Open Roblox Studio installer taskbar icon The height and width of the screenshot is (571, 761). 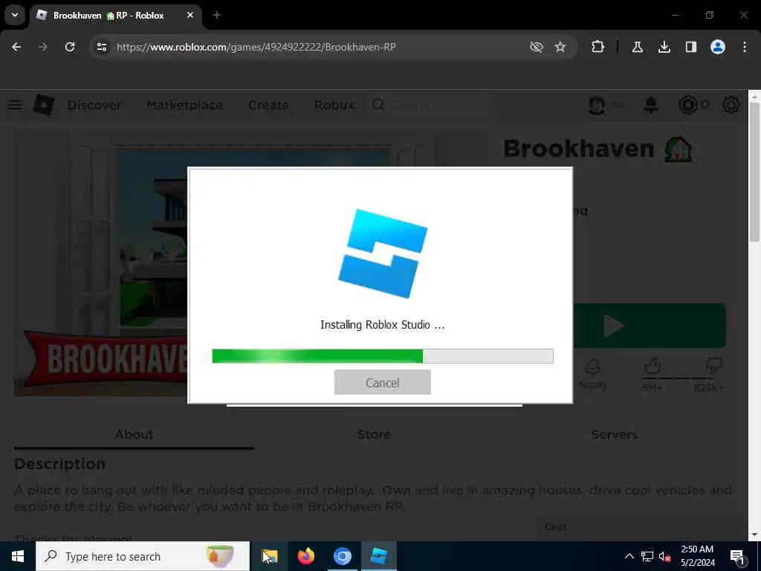(x=378, y=556)
